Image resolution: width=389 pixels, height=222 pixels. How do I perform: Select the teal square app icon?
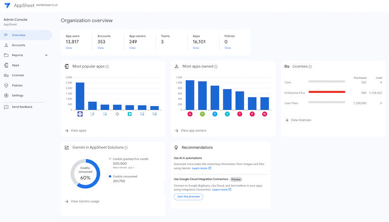coord(129,114)
